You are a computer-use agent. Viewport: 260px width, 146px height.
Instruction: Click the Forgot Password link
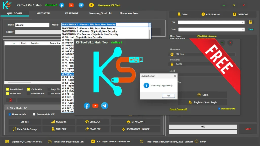178,109
